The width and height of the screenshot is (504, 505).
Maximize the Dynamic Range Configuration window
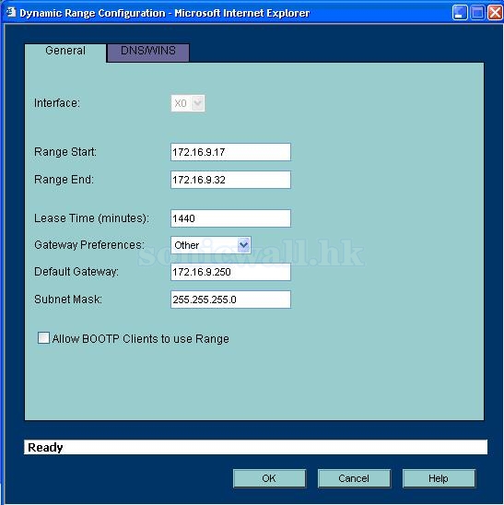pos(477,13)
